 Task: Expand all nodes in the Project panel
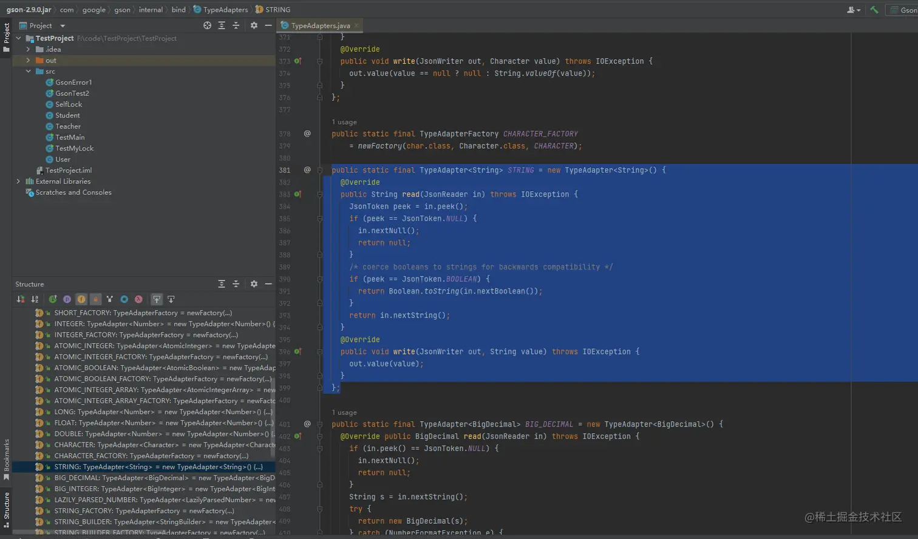[x=222, y=25]
